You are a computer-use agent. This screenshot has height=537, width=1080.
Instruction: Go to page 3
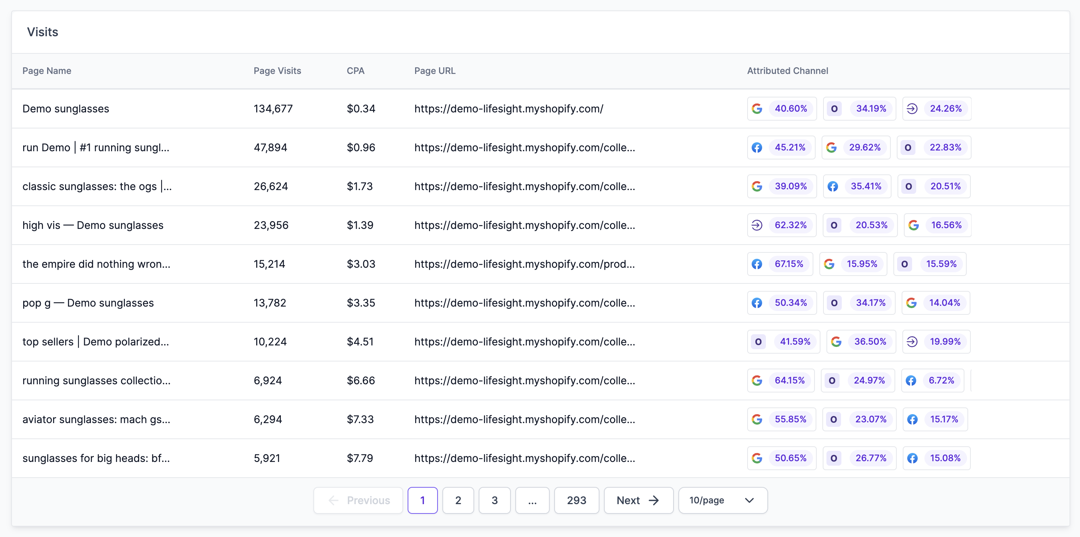point(494,500)
